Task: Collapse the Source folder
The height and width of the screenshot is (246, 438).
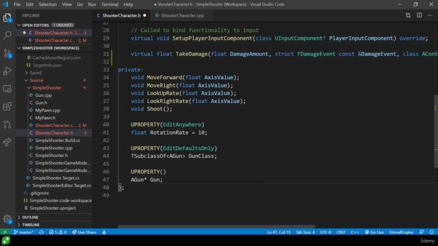Action: (36, 80)
